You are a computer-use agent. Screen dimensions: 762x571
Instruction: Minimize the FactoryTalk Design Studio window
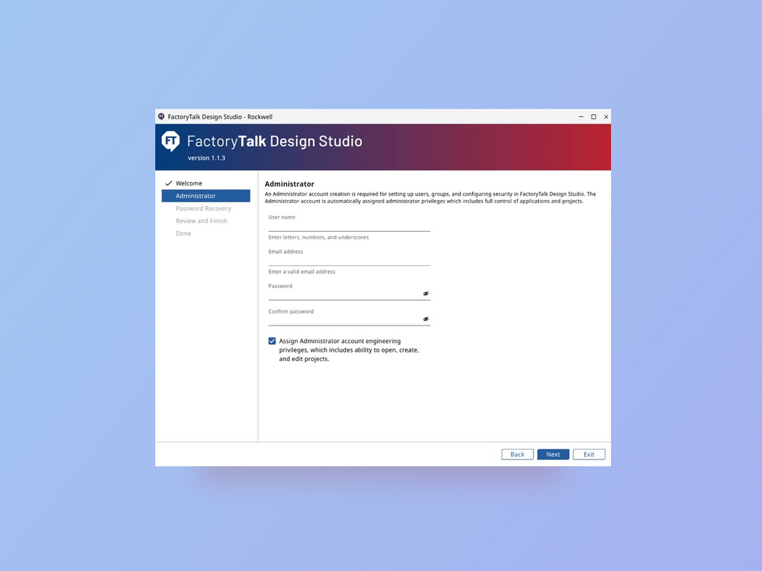coord(581,117)
